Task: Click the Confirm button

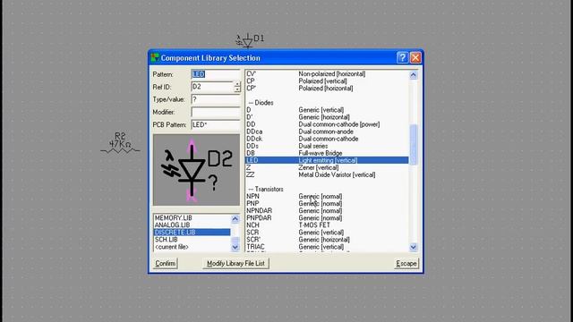Action: [165, 263]
